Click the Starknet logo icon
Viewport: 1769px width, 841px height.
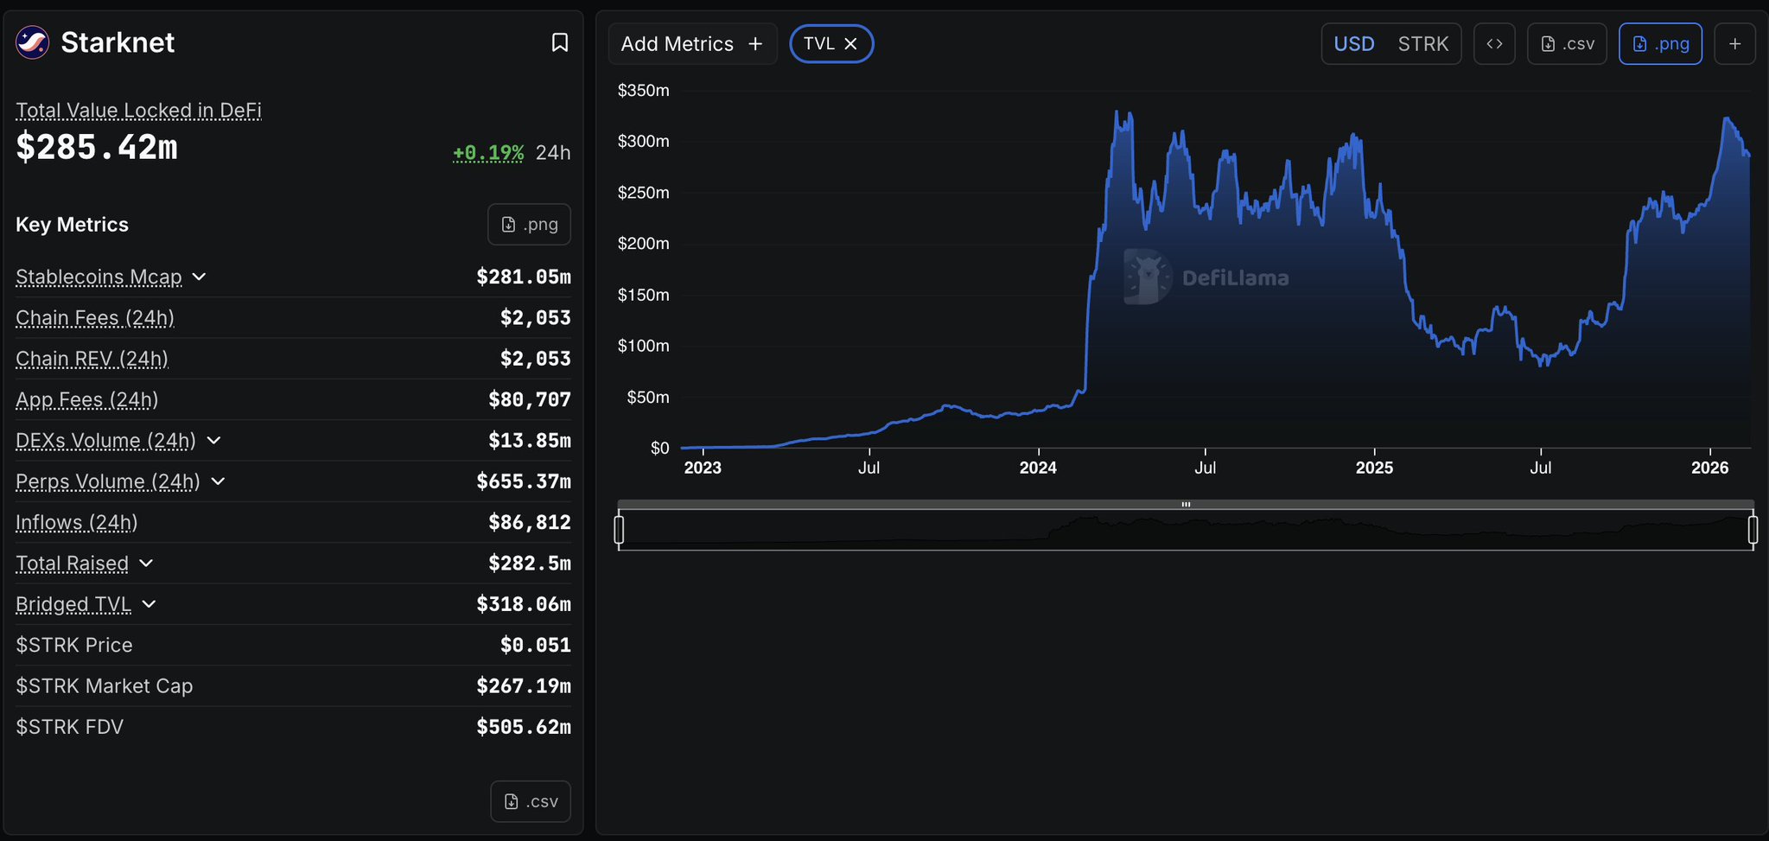pyautogui.click(x=33, y=42)
